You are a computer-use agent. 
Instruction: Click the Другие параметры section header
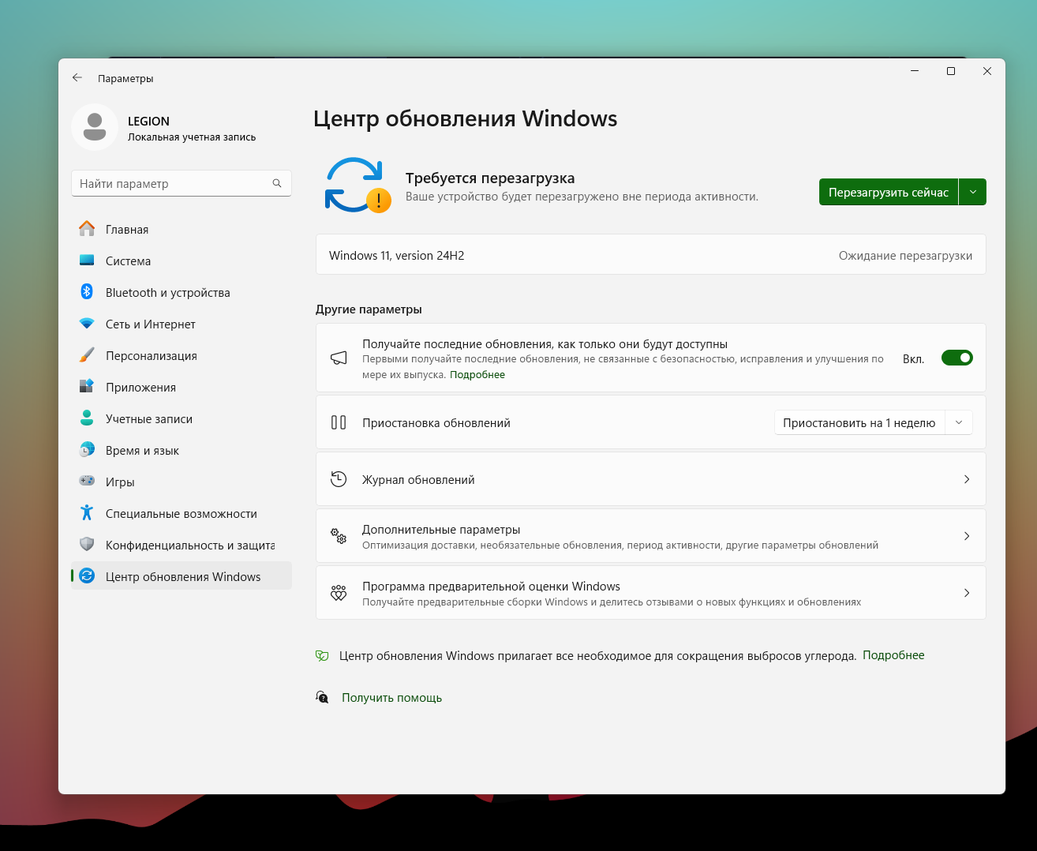369,309
